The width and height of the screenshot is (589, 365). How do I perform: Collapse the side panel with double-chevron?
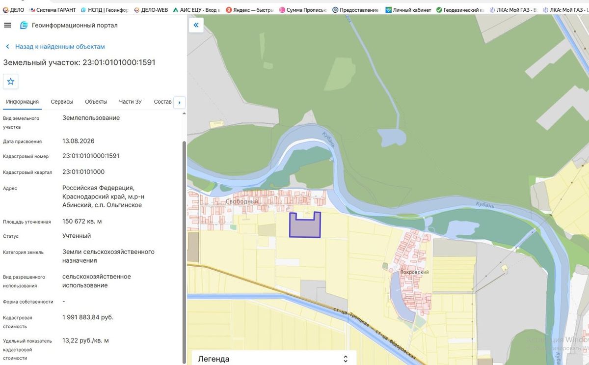tap(196, 26)
